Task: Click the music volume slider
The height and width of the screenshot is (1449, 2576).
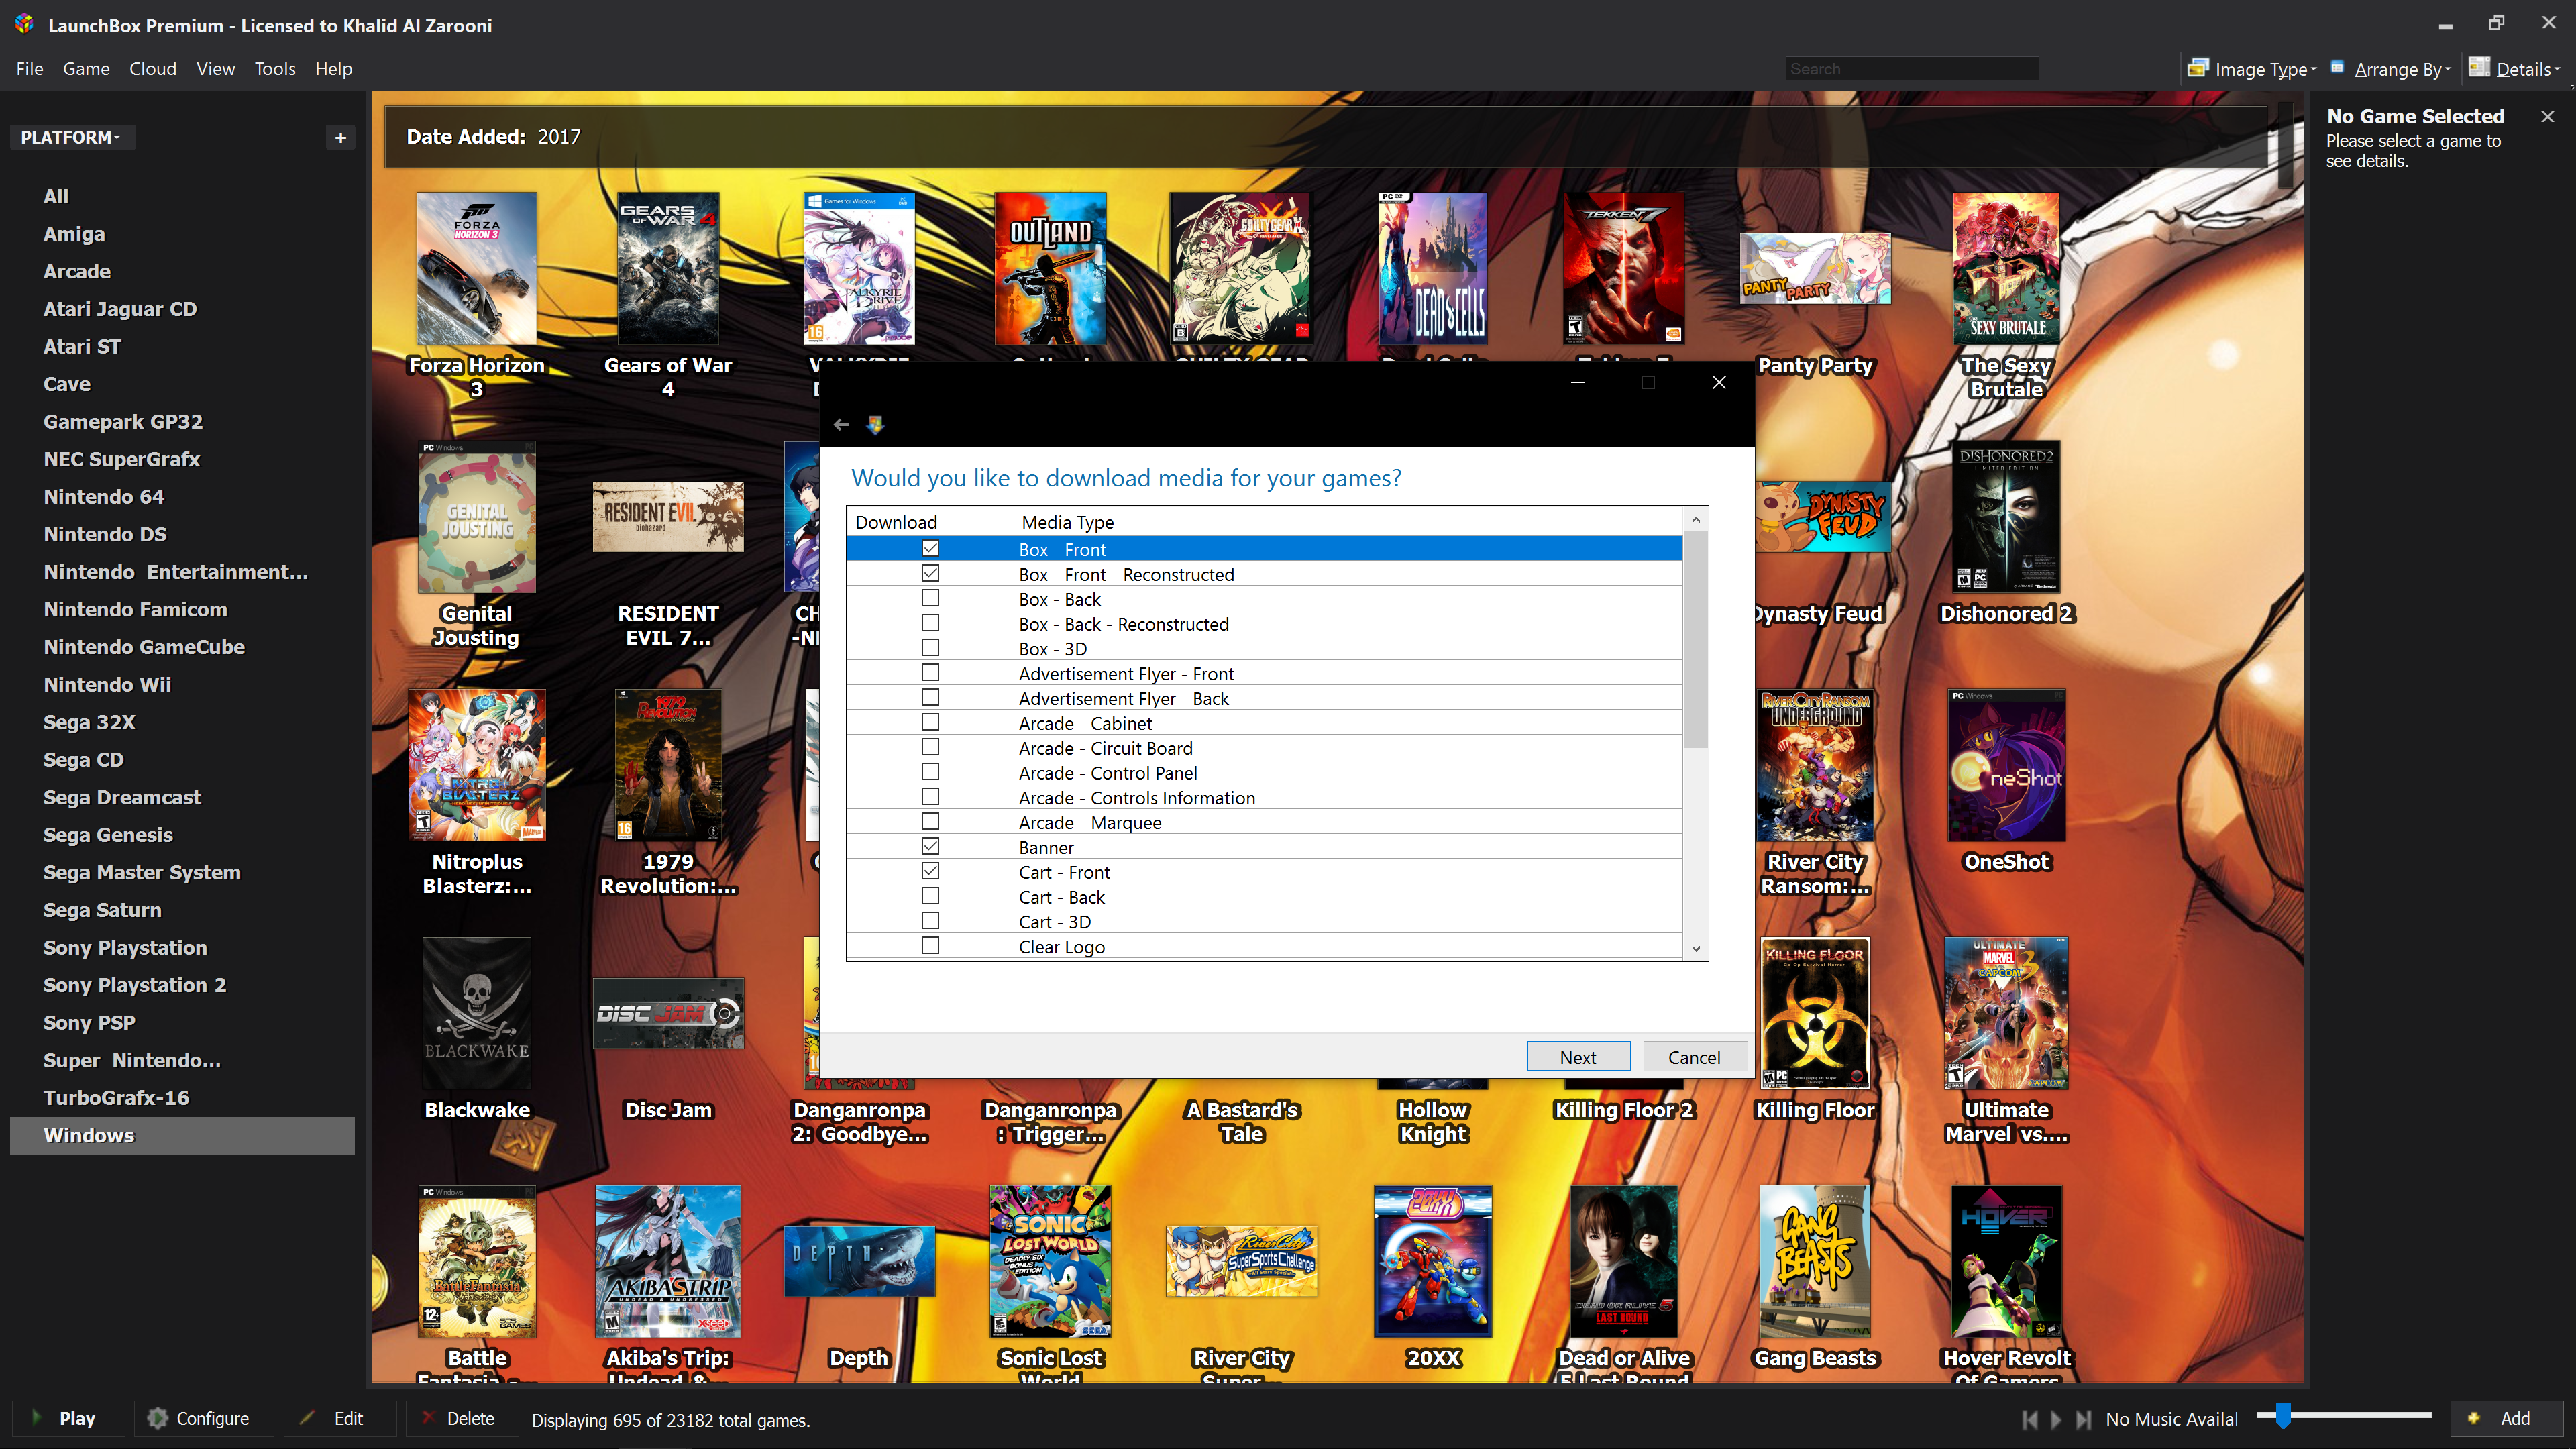Action: (2343, 1416)
